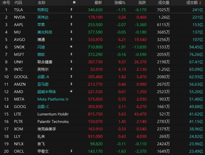Click the up-down arrow icon in UNH row
The image size is (205, 155).
[x=71, y=62]
